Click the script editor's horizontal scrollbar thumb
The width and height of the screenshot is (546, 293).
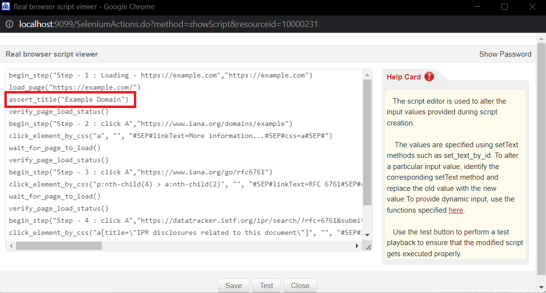[58, 246]
